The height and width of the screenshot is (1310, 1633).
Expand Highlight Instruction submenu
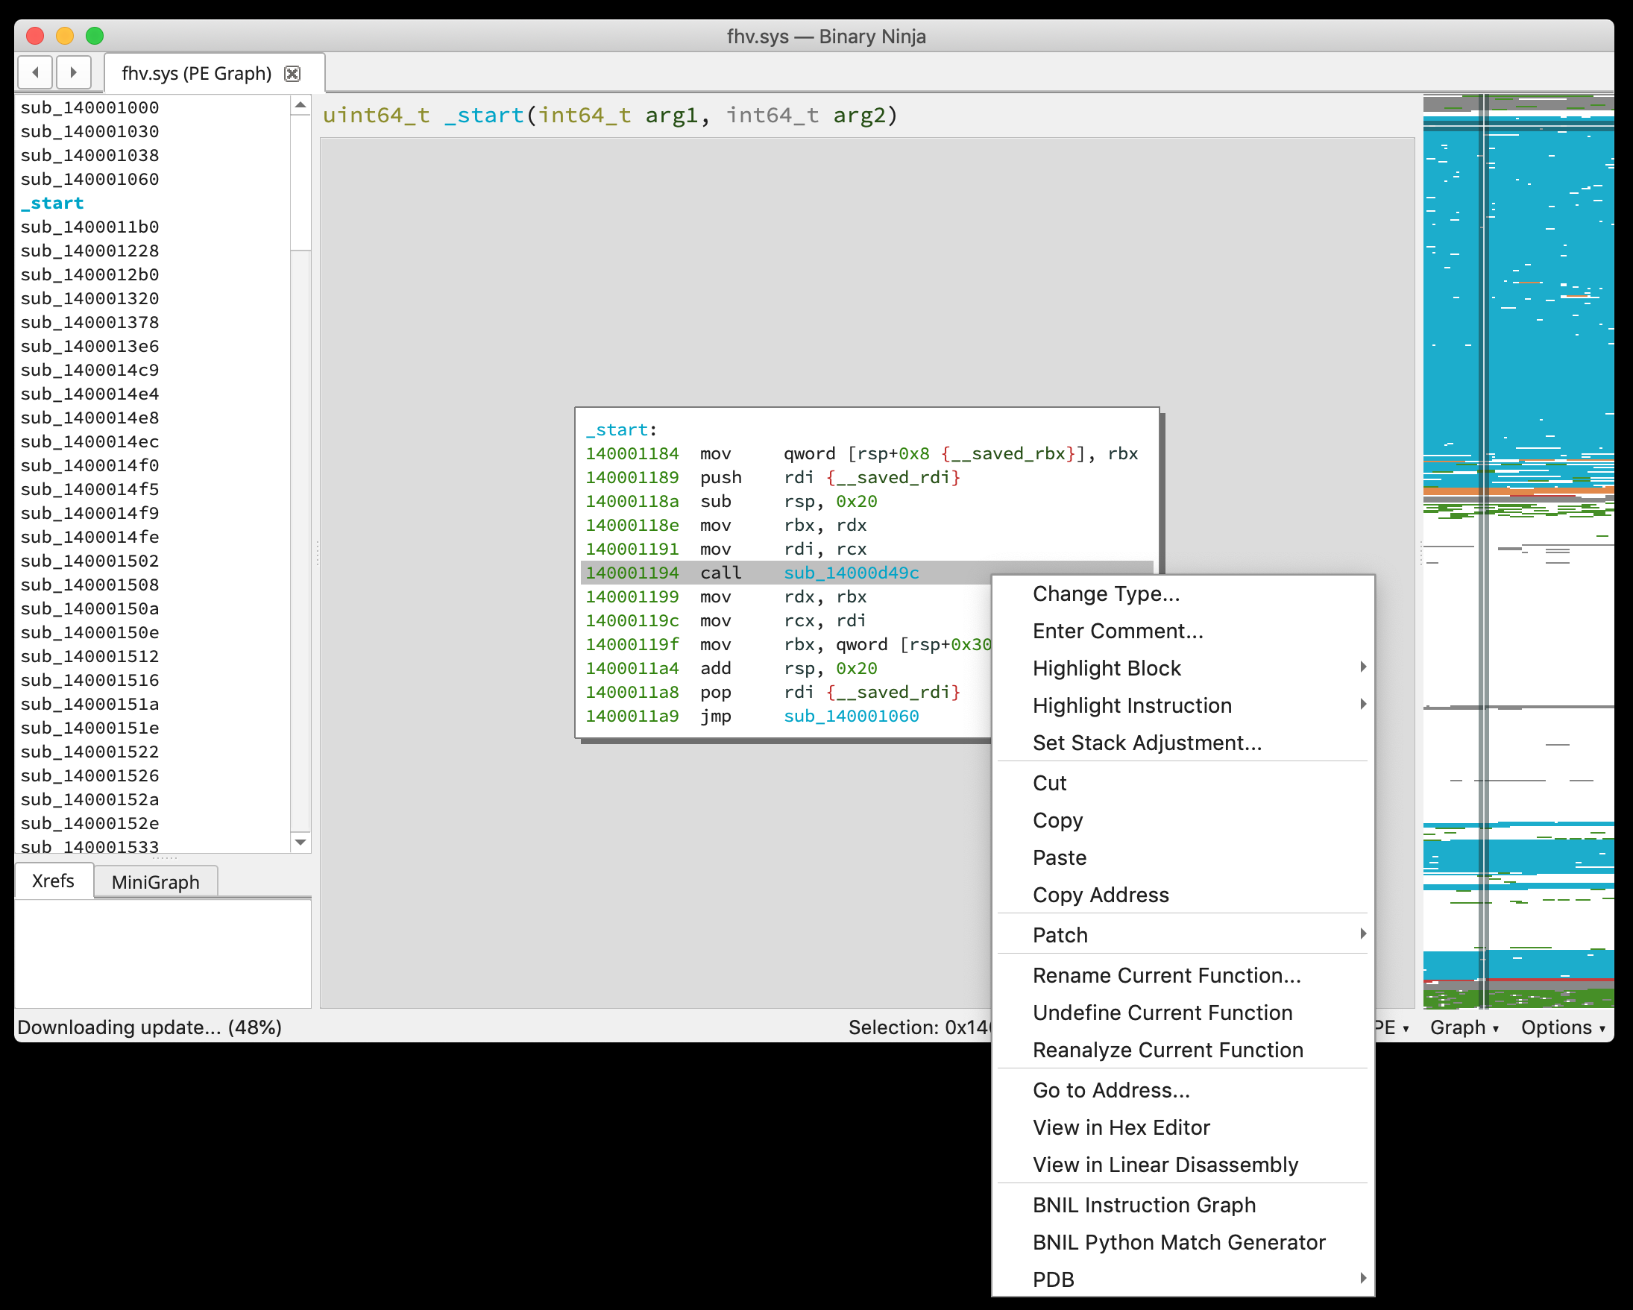[x=1132, y=705]
